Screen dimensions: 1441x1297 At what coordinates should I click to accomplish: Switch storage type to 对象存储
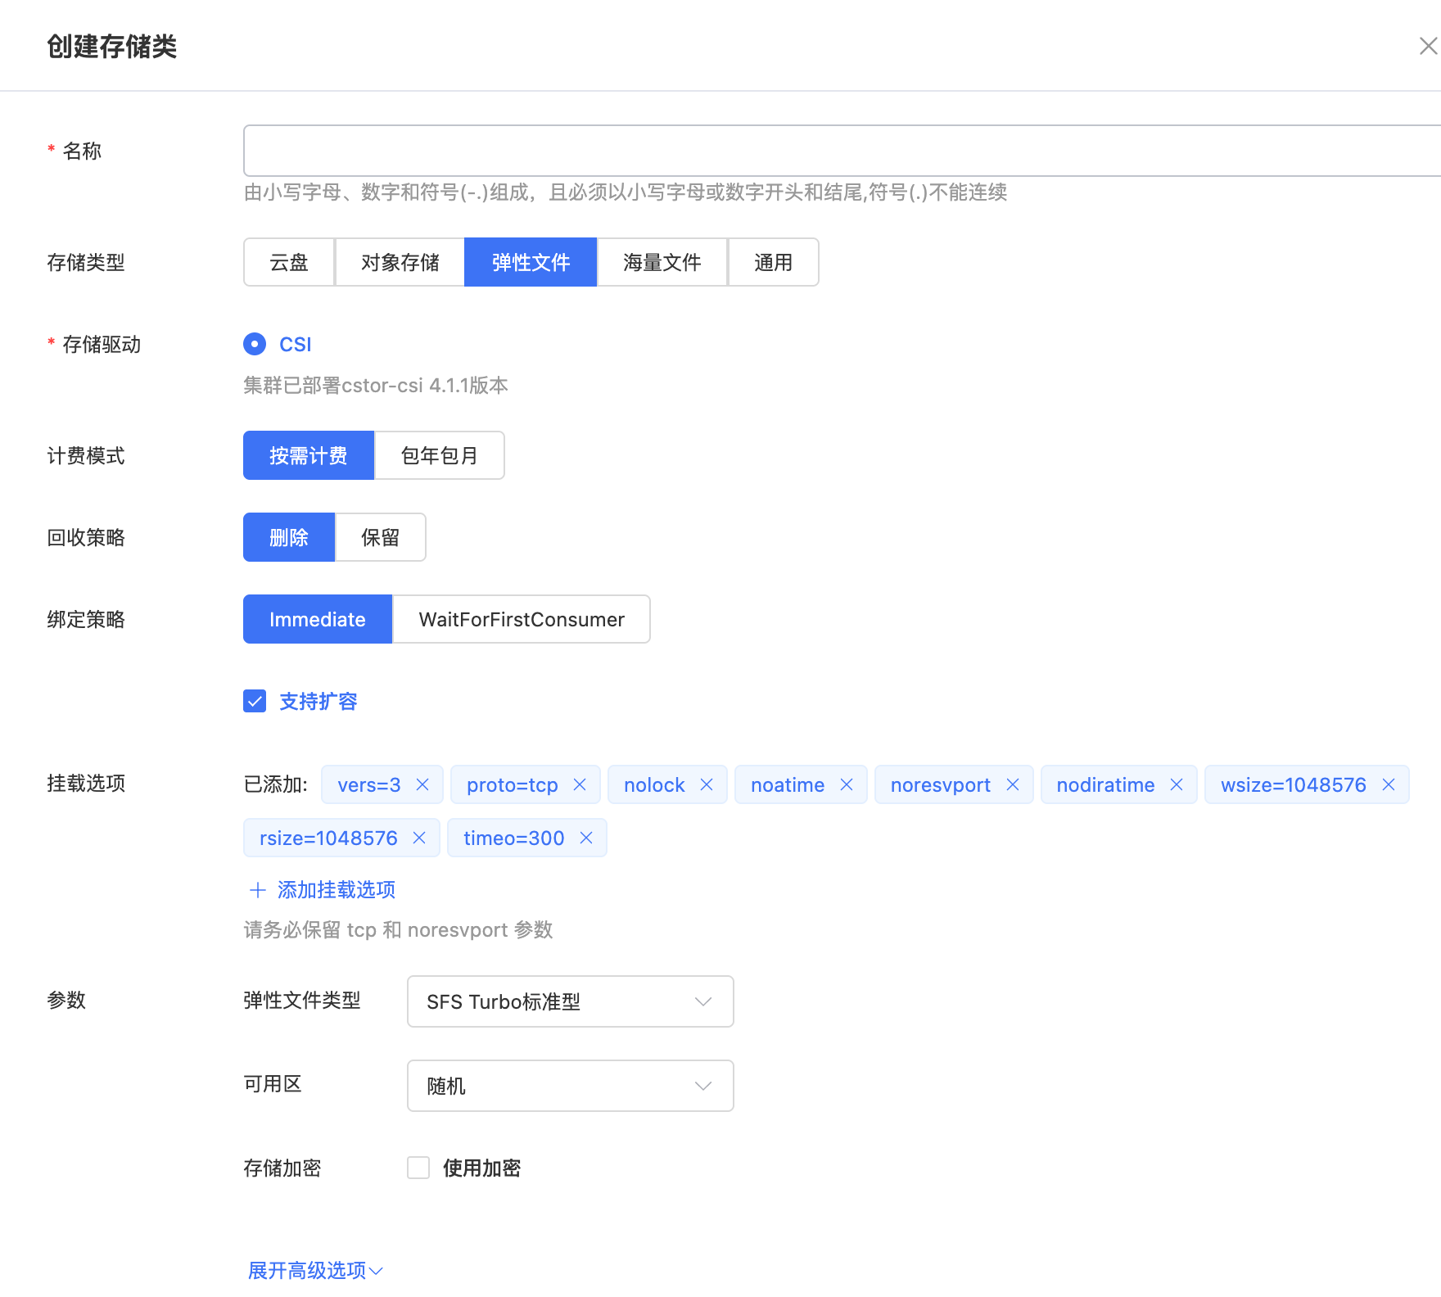click(x=400, y=262)
